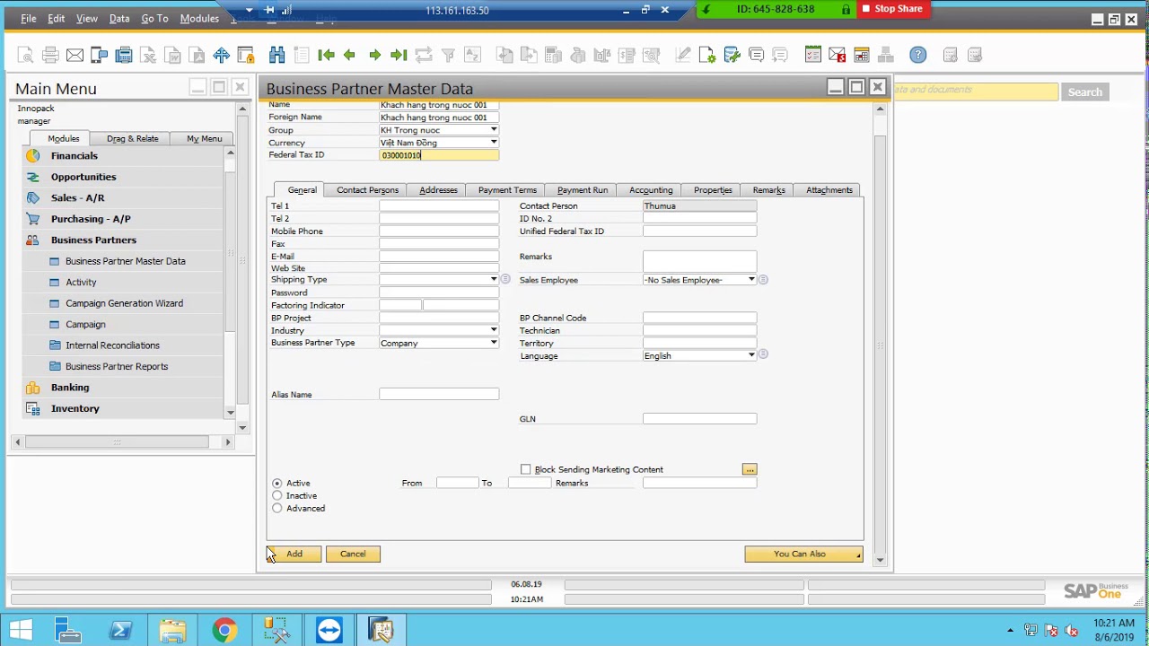Click the Send Fax toolbar icon
The image size is (1149, 646).
tap(124, 56)
